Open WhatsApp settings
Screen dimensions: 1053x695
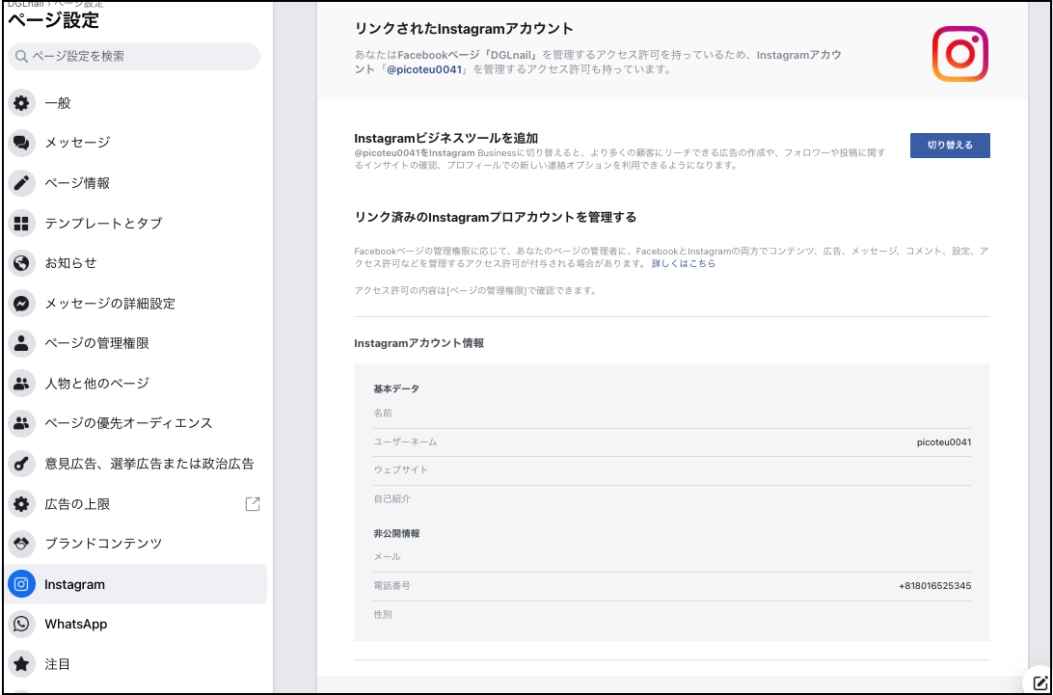pos(136,624)
